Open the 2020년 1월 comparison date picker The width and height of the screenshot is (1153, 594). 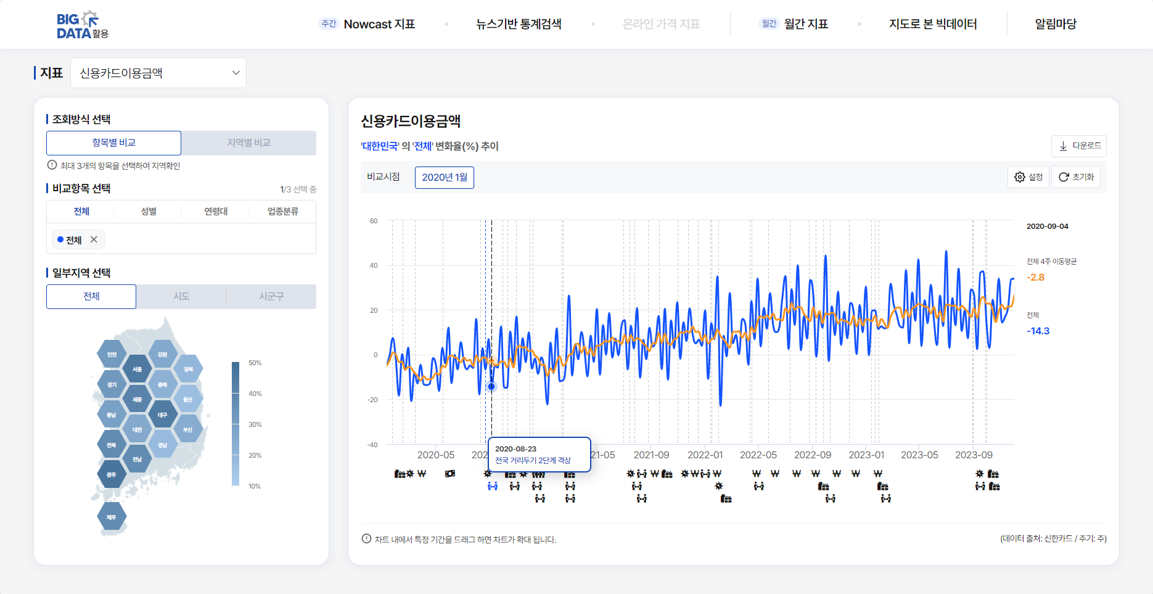[x=444, y=178]
